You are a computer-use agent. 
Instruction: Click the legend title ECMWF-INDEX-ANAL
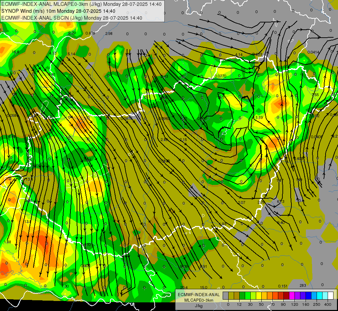(x=199, y=295)
